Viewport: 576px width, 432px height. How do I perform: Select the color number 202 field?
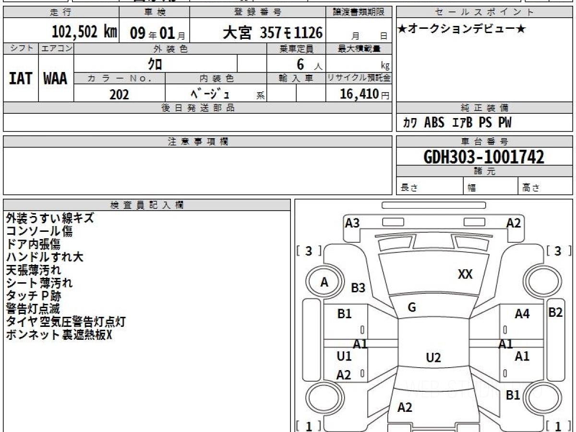coord(120,94)
